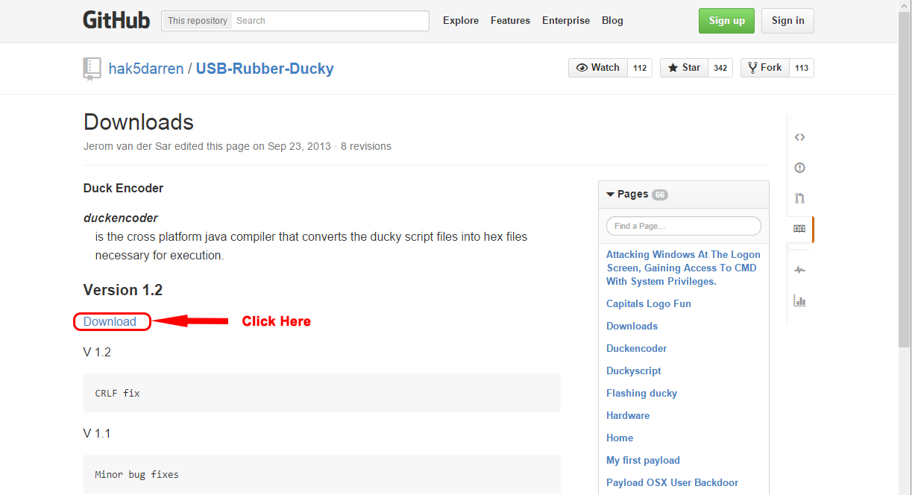Open the stargazers count 342

point(720,68)
